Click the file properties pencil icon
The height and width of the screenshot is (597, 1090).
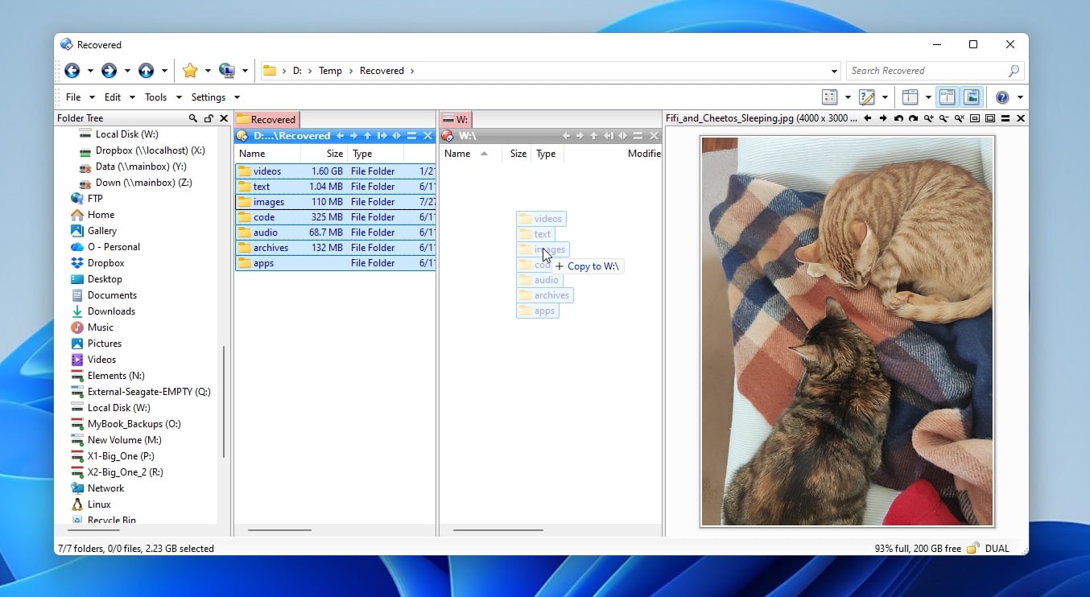[x=867, y=97]
